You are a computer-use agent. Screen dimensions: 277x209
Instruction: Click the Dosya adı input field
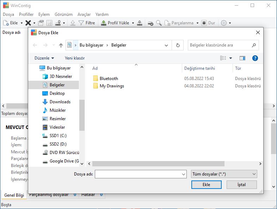141,174
